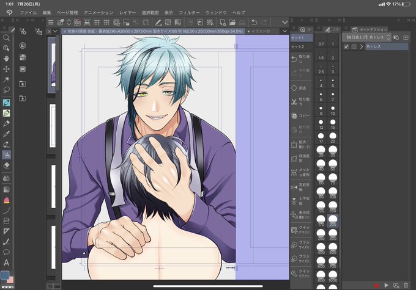416x290 pixels.
Task: Click the Flip vertical command
Action: point(301,201)
